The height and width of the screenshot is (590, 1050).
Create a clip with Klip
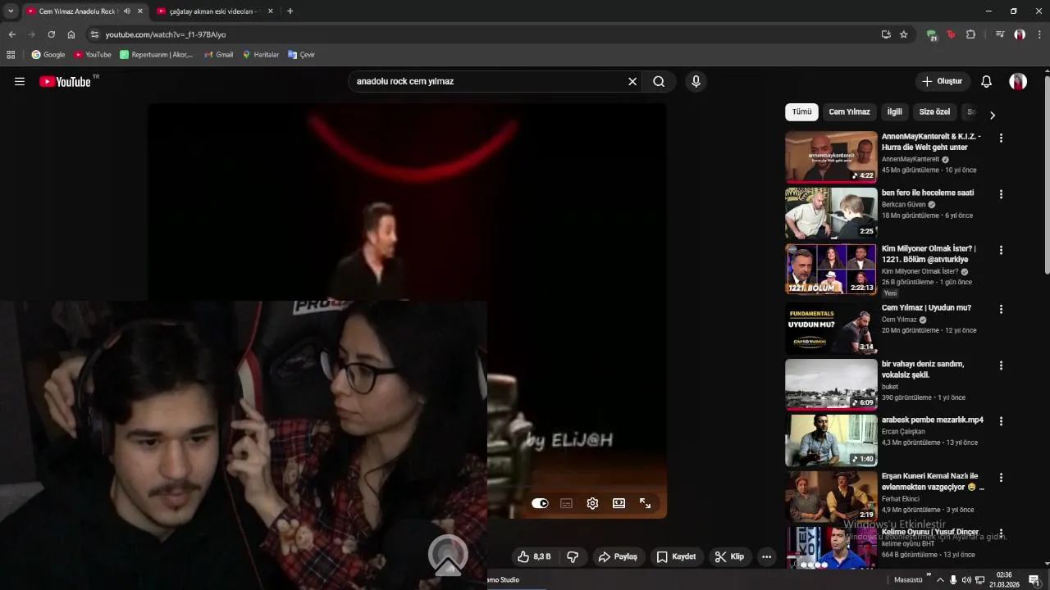click(x=729, y=556)
